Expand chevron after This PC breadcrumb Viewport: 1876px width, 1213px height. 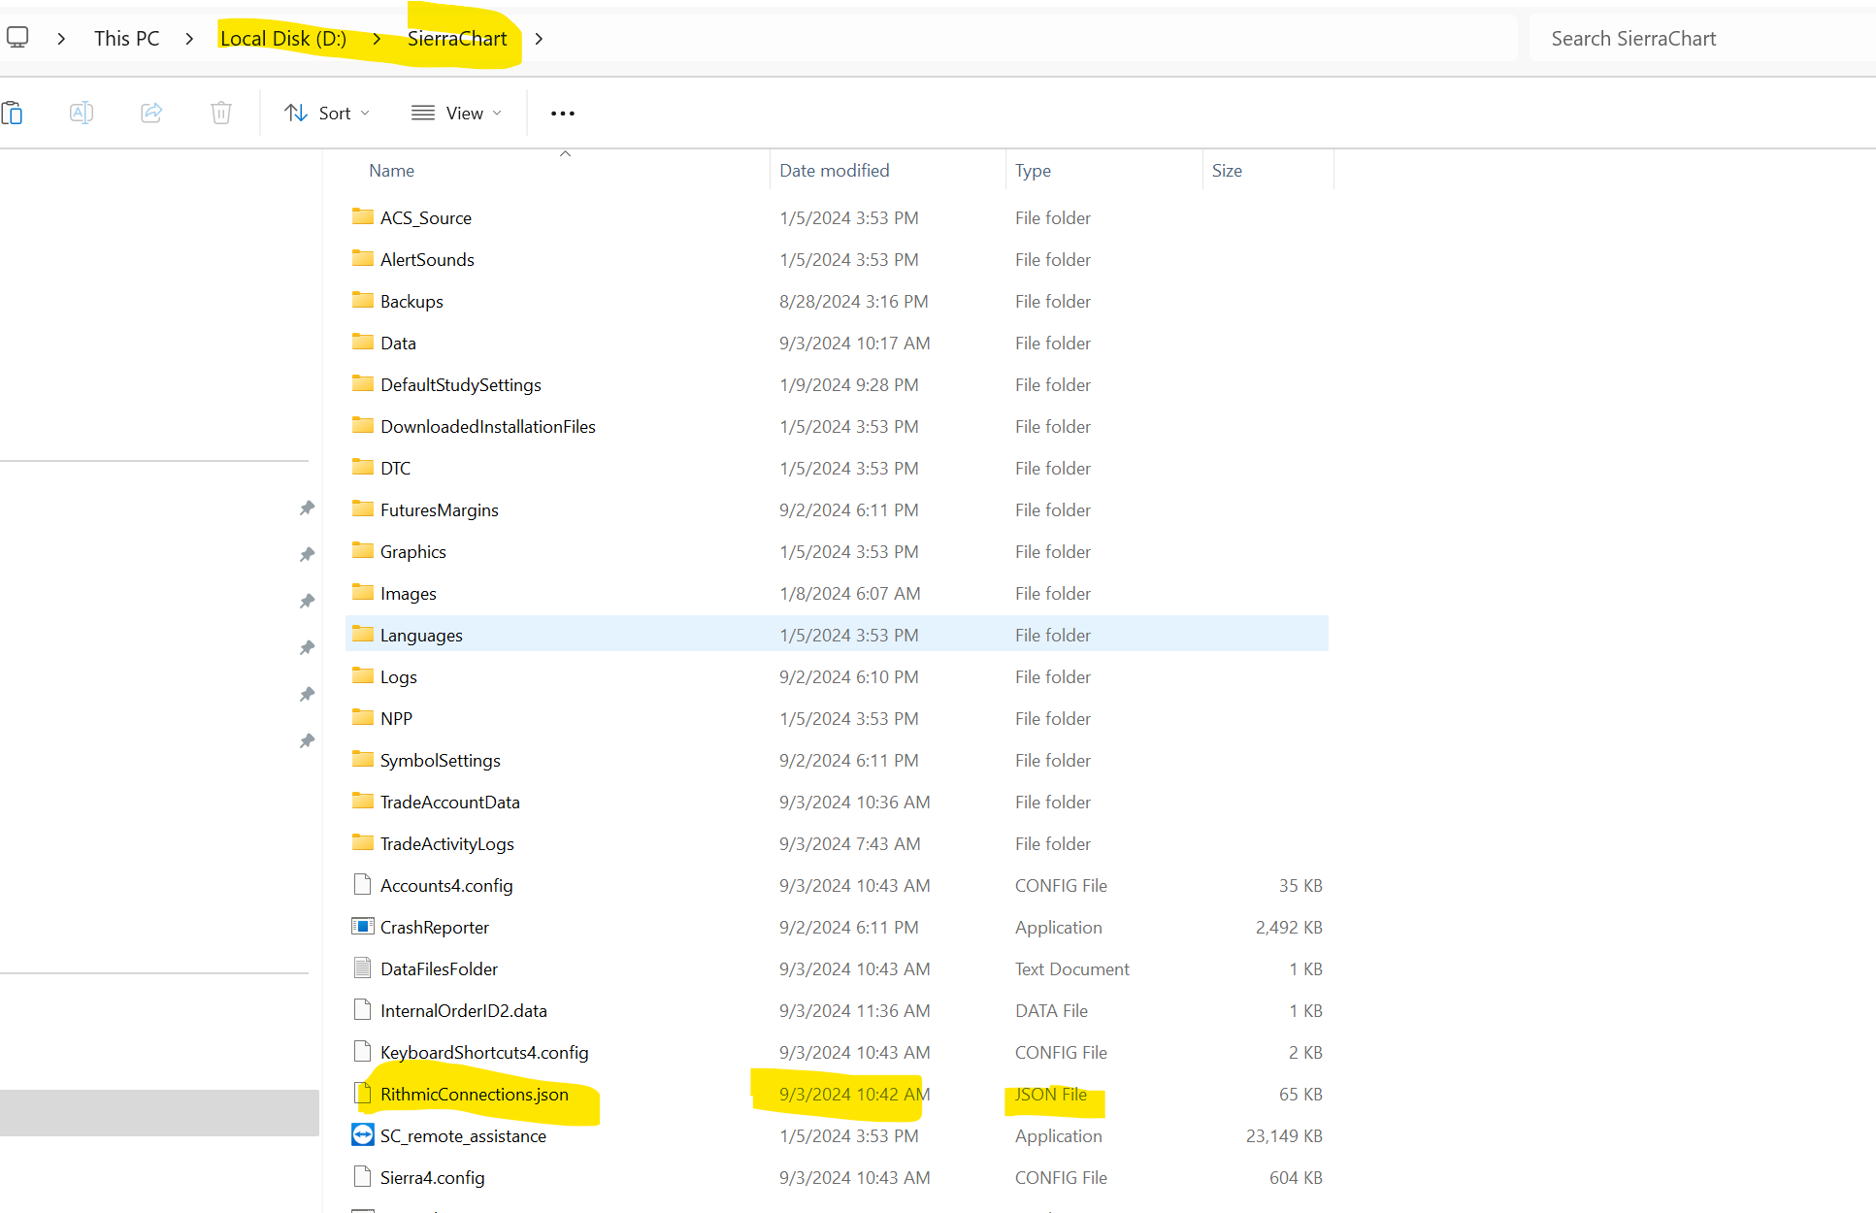pyautogui.click(x=189, y=39)
